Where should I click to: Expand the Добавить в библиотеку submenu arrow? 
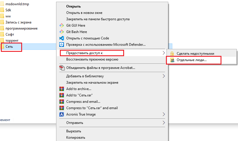click(164, 76)
